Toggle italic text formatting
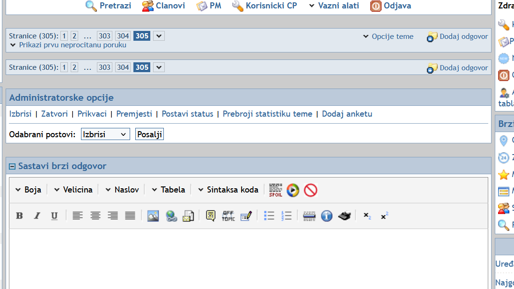 pyautogui.click(x=37, y=216)
